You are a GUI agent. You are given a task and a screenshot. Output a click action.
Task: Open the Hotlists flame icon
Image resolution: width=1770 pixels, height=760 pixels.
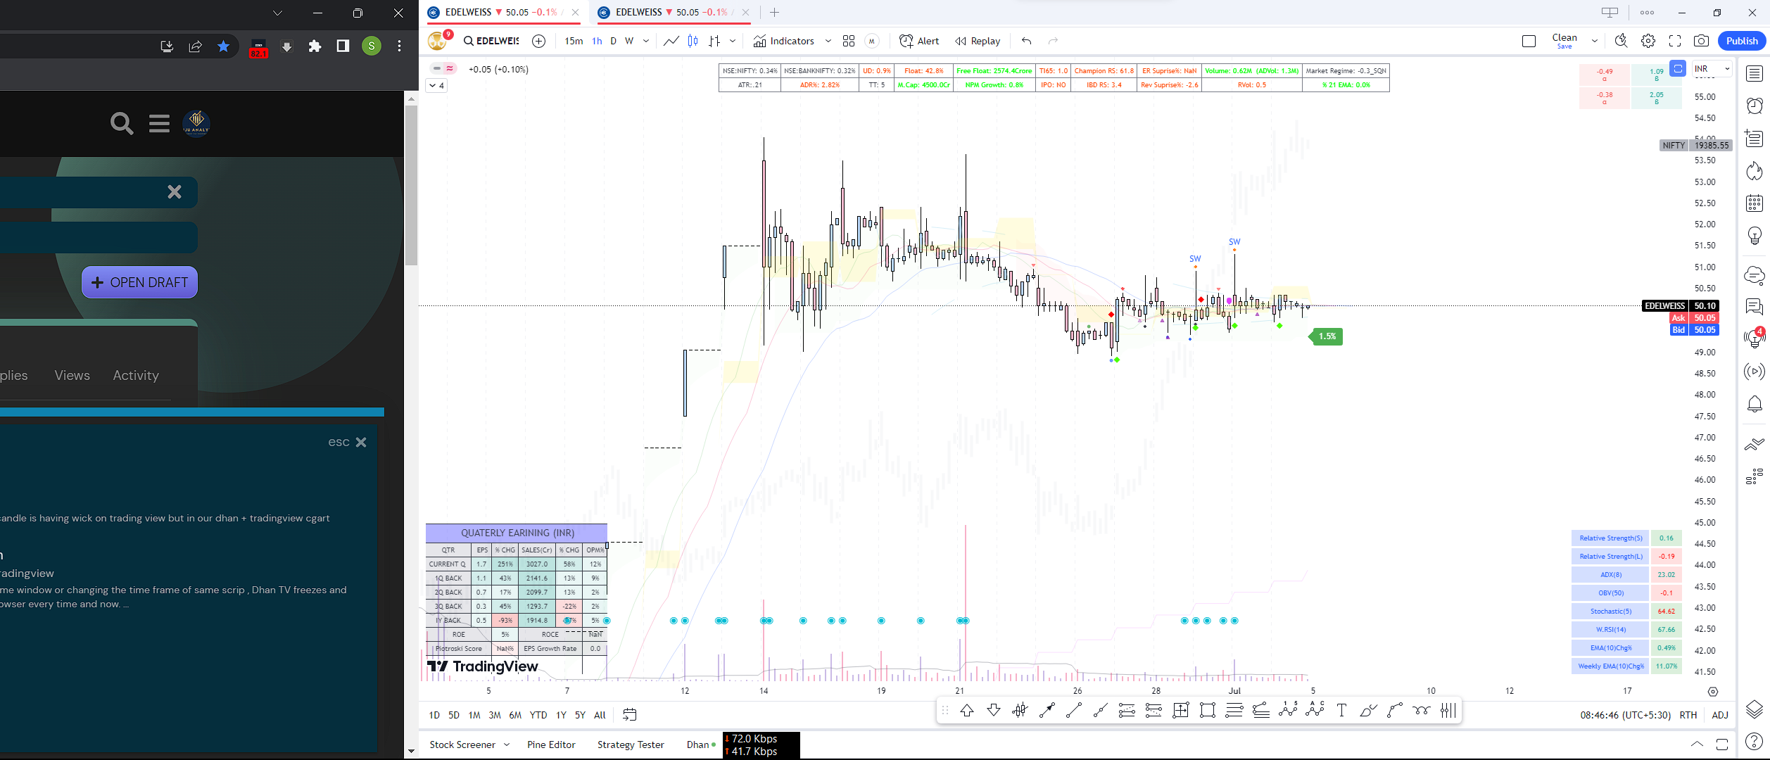tap(1754, 171)
